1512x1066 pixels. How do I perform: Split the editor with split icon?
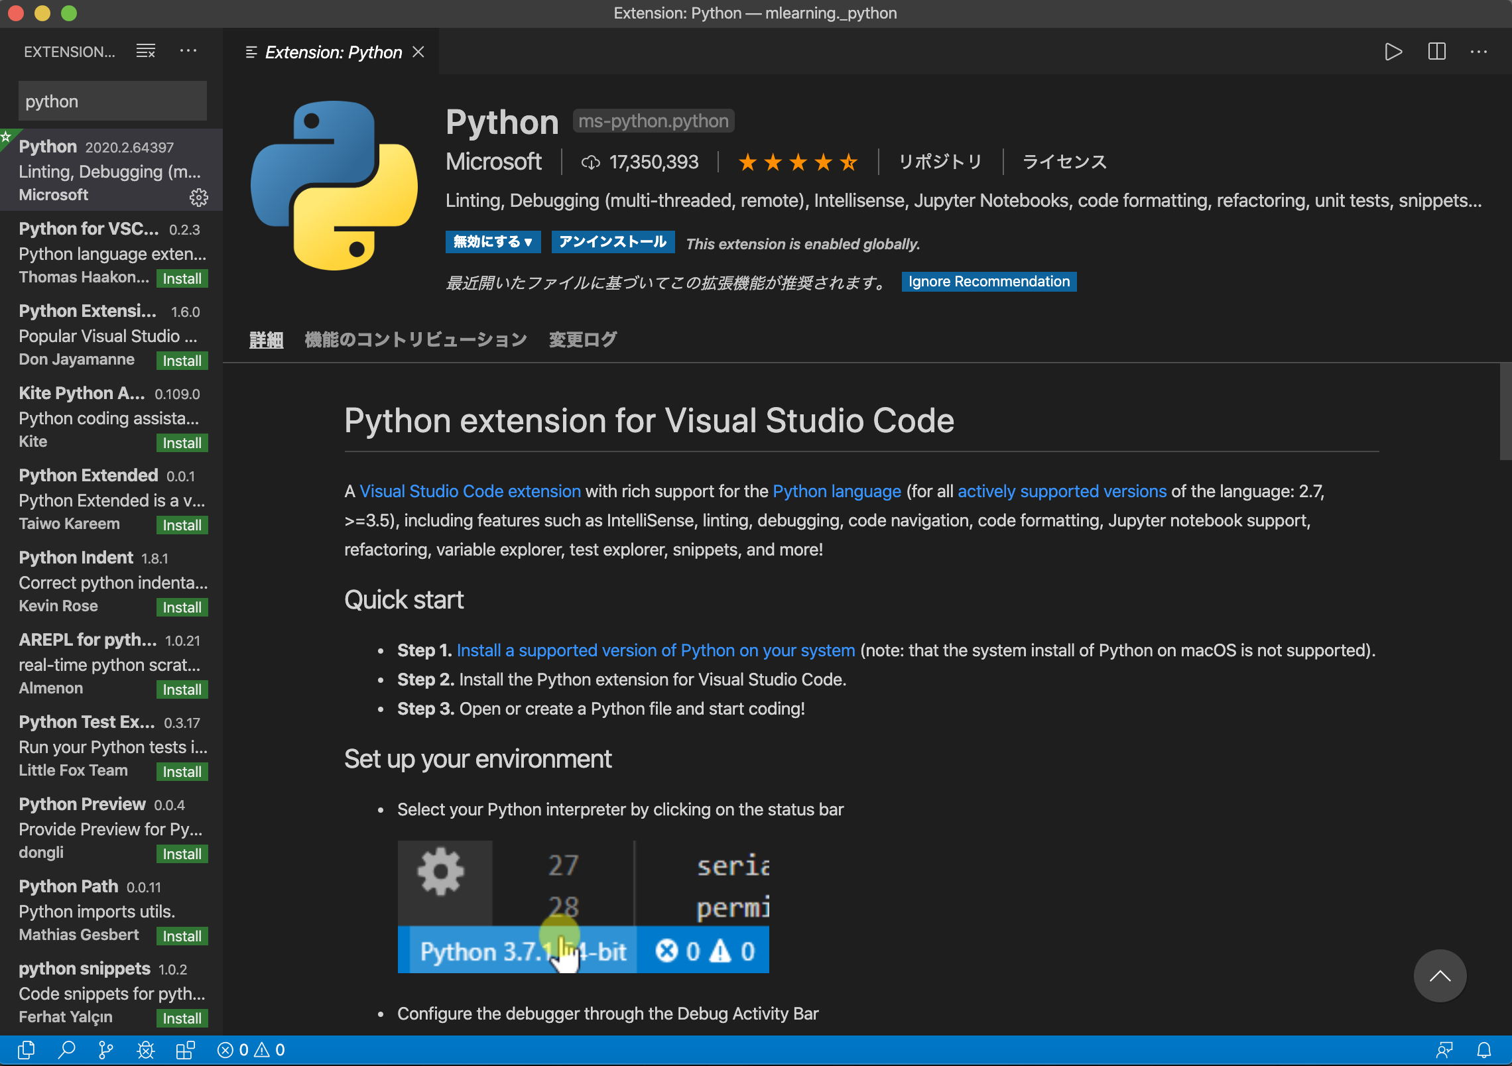click(1436, 52)
